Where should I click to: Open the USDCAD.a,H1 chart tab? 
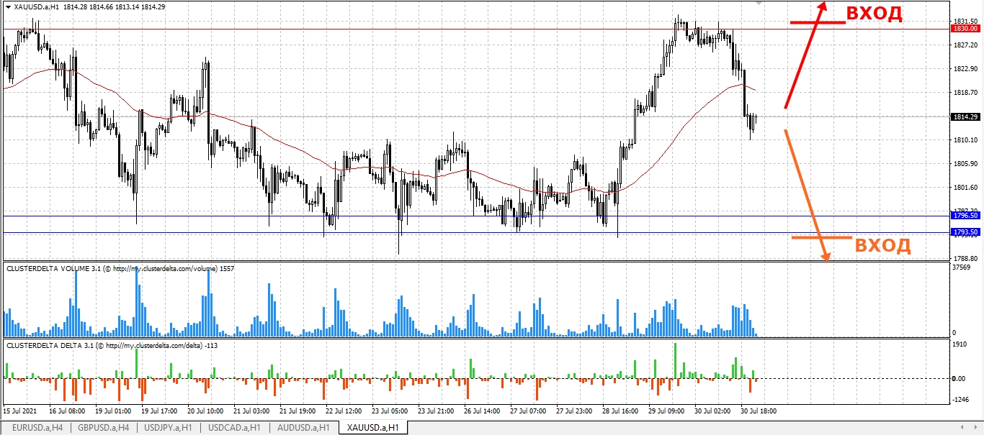[233, 428]
